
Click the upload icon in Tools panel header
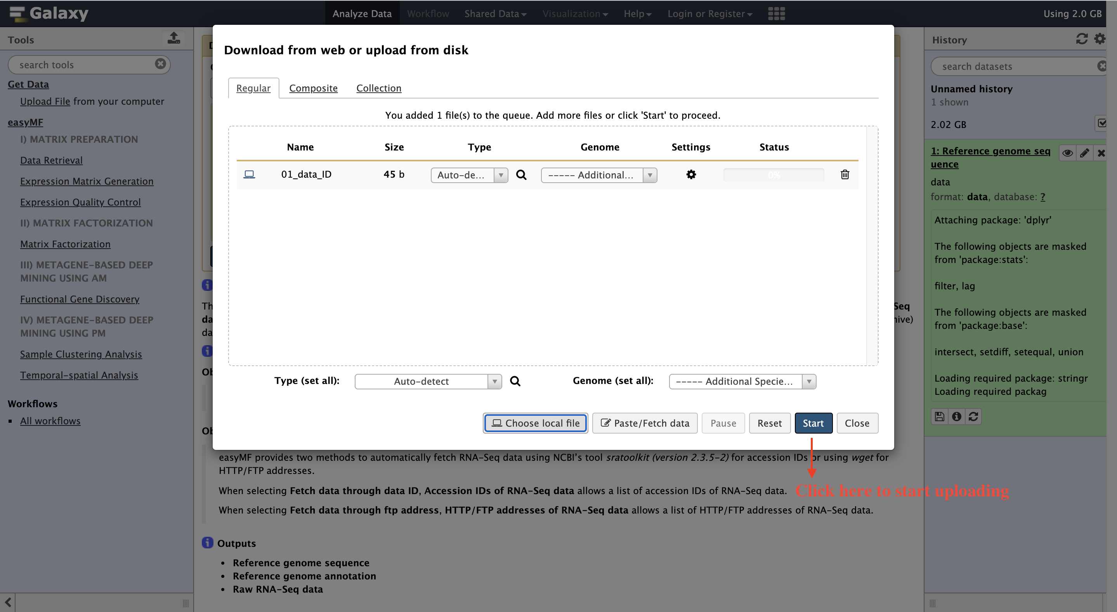tap(174, 38)
